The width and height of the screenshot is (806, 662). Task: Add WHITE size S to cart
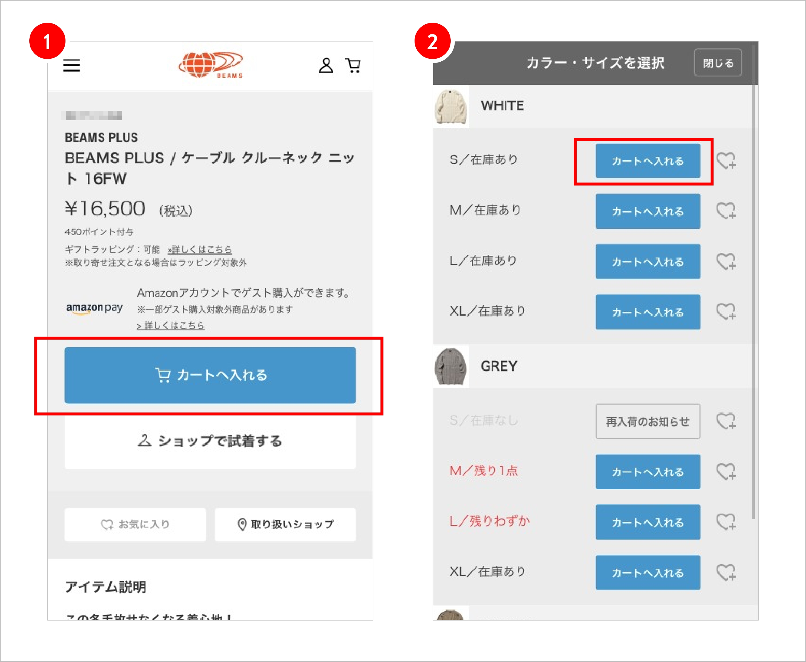click(648, 161)
